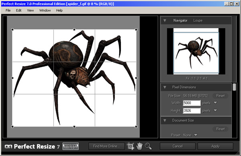
Task: Open the Width units dropdown
Action: click(x=215, y=103)
